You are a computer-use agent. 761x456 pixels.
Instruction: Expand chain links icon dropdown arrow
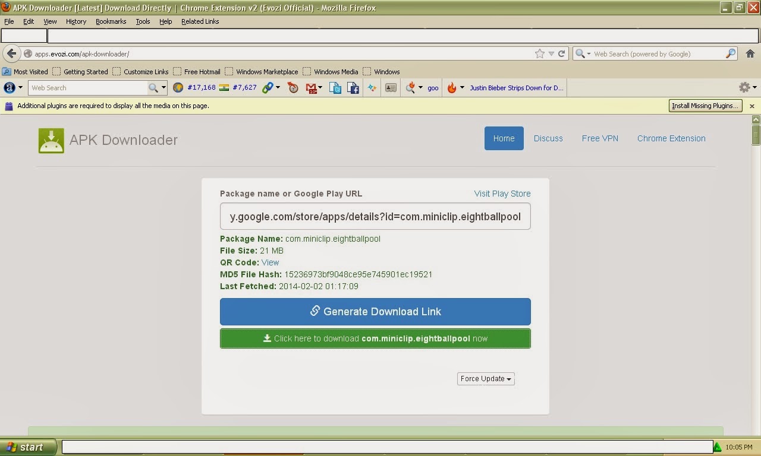point(278,87)
